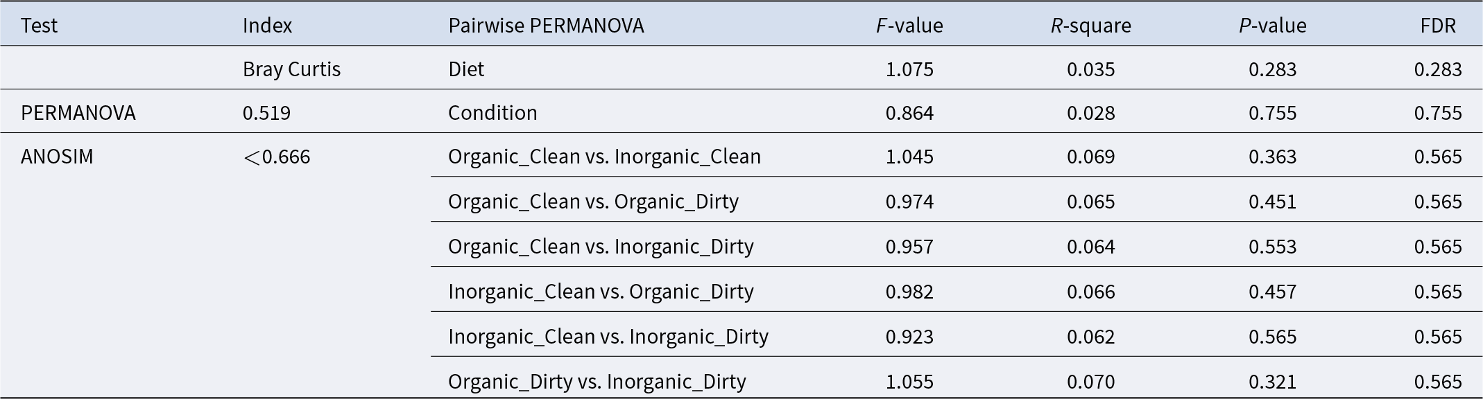1483x399 pixels.
Task: Select the PERMANOVA test cell
Action: (78, 113)
